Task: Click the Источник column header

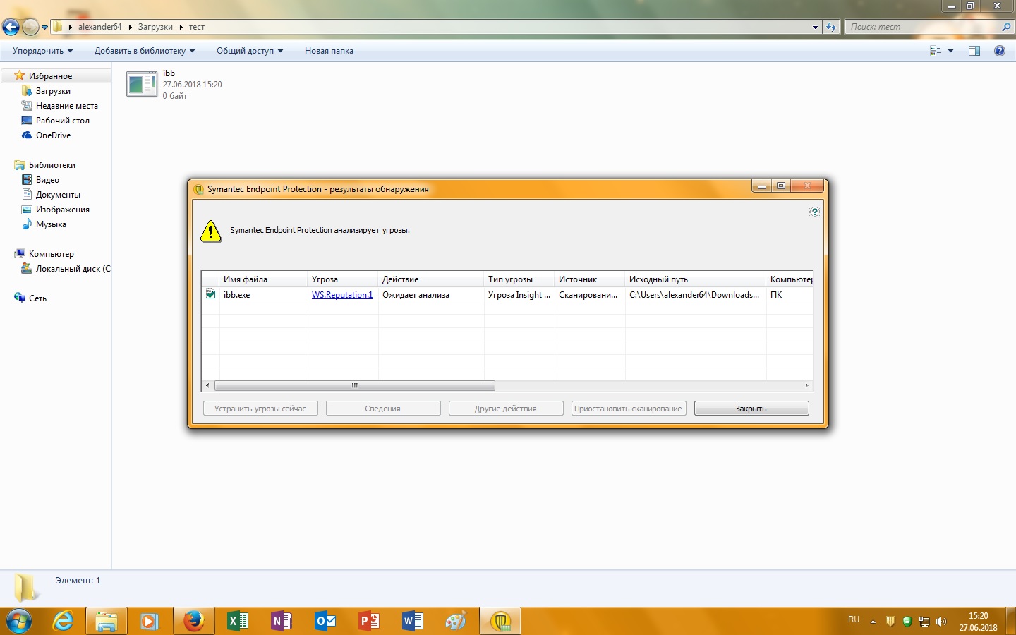Action: pyautogui.click(x=590, y=279)
